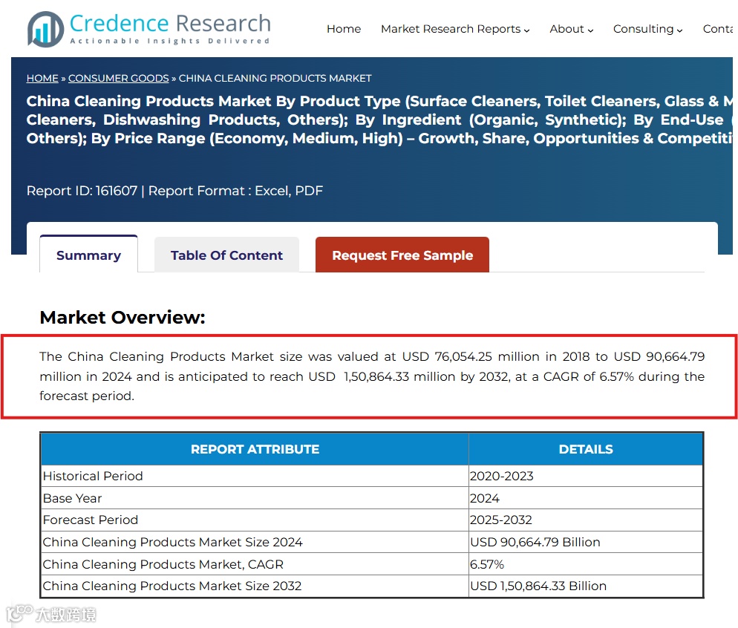Select the Base Year row label

point(72,498)
